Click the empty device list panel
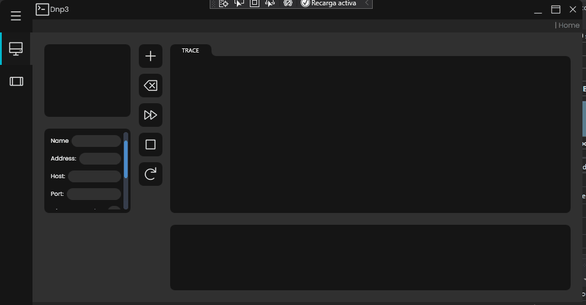Image resolution: width=586 pixels, height=305 pixels. 87,81
